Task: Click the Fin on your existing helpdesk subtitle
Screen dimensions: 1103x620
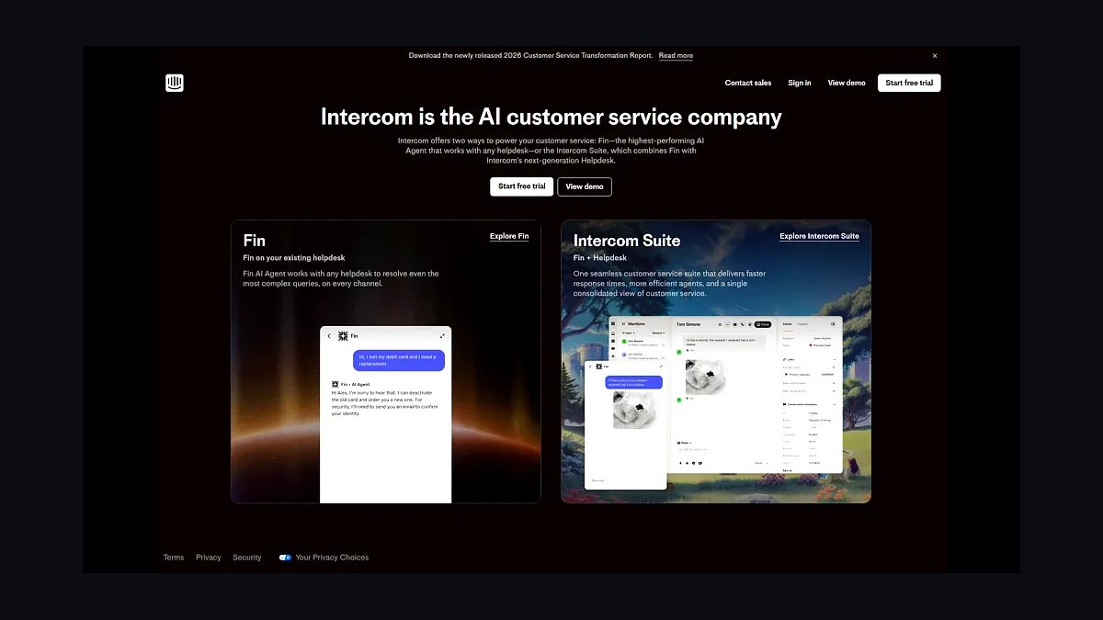Action: 294,258
